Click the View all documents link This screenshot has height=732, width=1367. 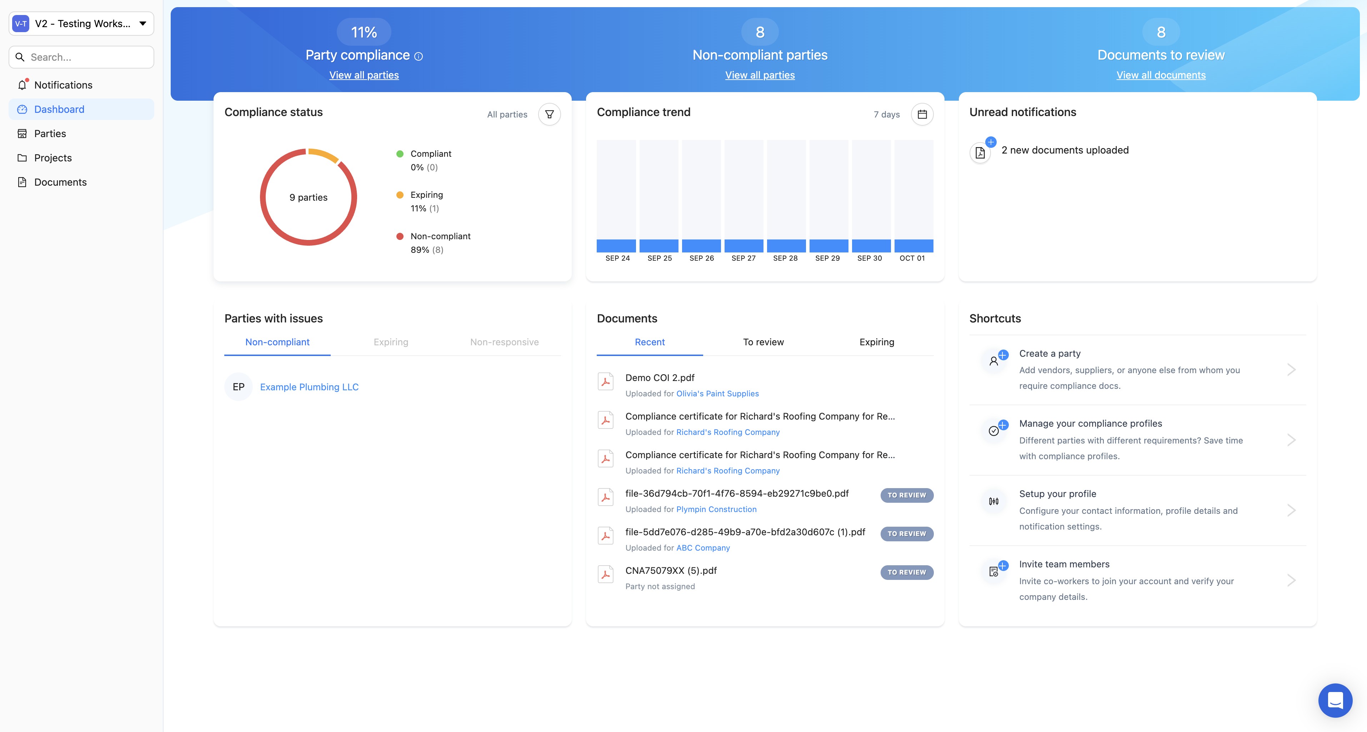coord(1161,75)
